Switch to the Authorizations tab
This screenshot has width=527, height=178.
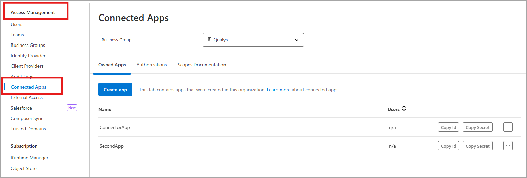click(x=152, y=65)
